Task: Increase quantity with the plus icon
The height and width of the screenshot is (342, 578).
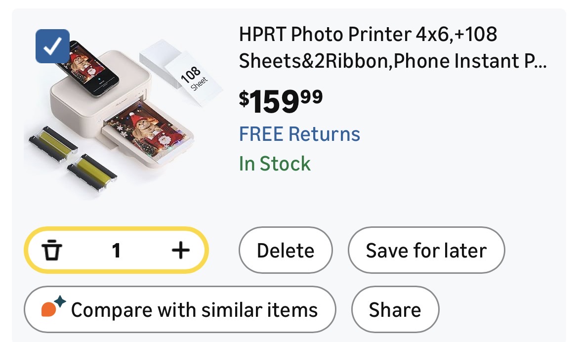Action: pos(180,251)
